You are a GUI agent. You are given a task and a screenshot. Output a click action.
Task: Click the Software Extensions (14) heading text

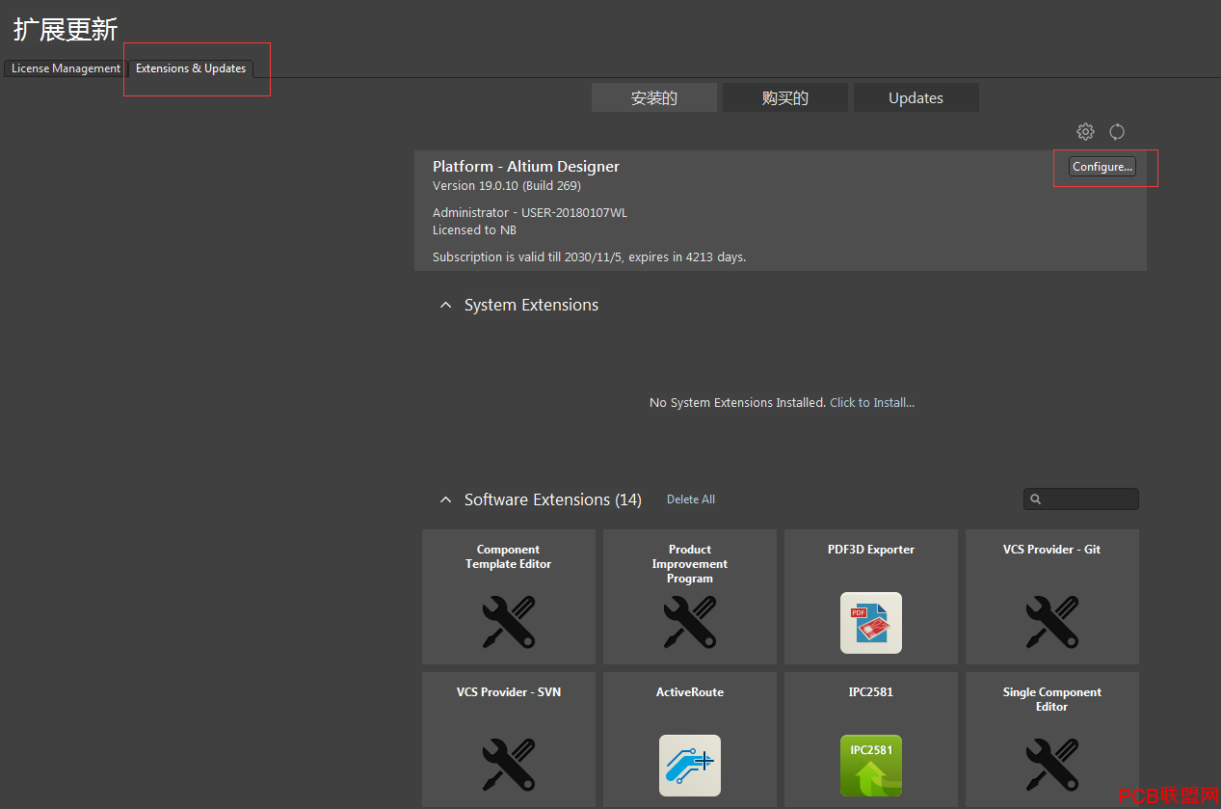(x=553, y=499)
